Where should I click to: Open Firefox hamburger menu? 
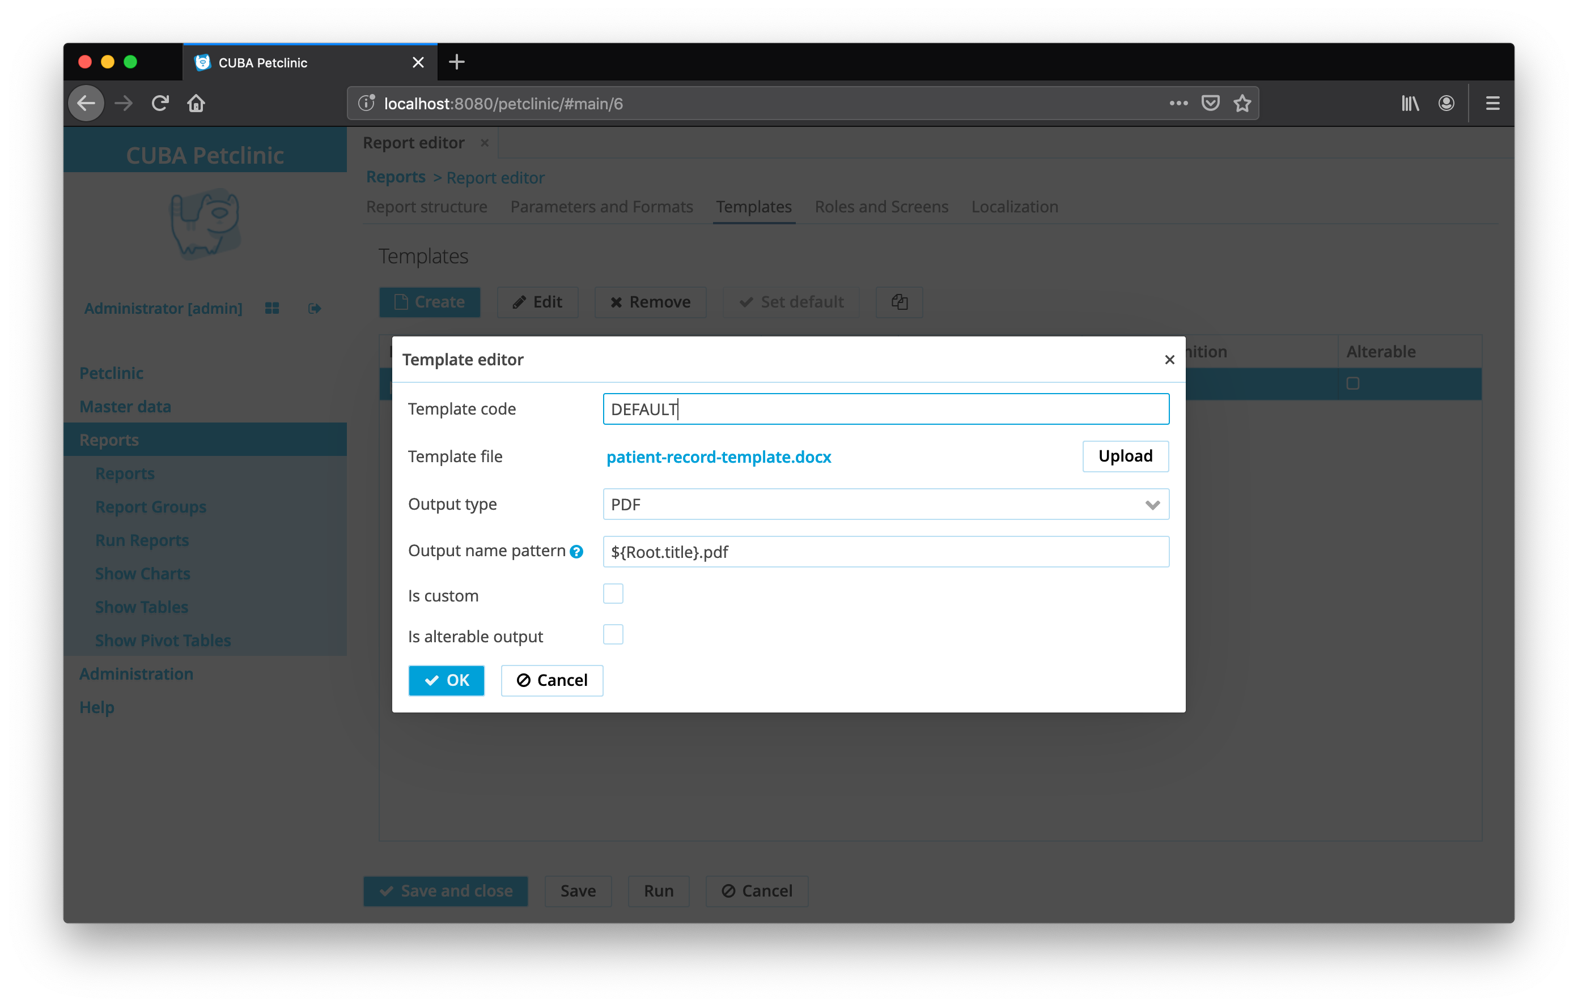[1492, 104]
